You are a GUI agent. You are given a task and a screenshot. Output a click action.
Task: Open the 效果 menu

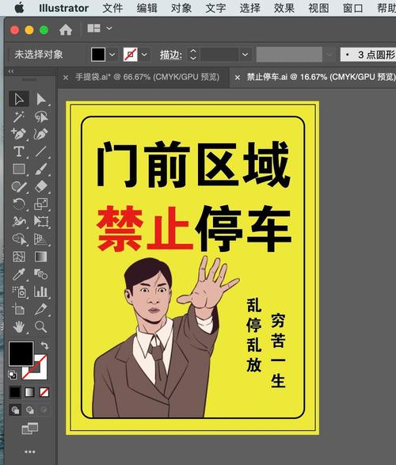[284, 8]
